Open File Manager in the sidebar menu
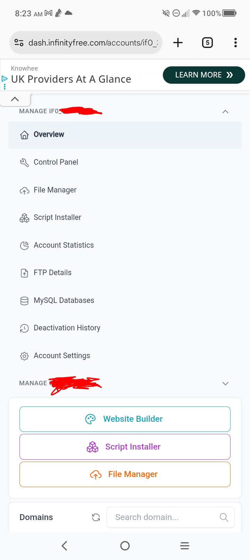Image resolution: width=250 pixels, height=560 pixels. 55,190
